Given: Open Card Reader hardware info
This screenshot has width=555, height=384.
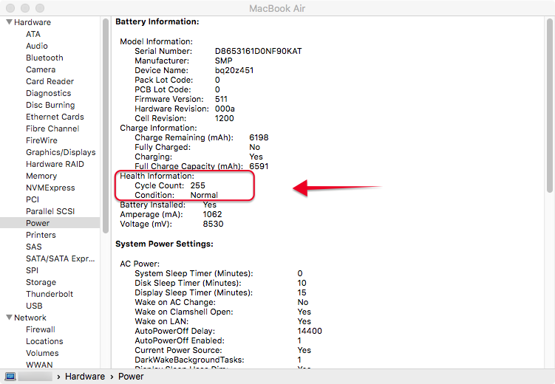Looking at the screenshot, I should [x=50, y=81].
